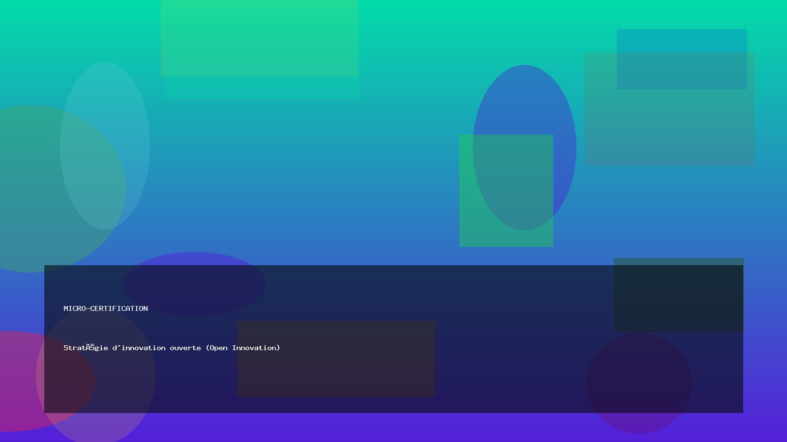Click the blue ellipse in the upper right
Screen dimensions: 787x442
tap(524, 98)
